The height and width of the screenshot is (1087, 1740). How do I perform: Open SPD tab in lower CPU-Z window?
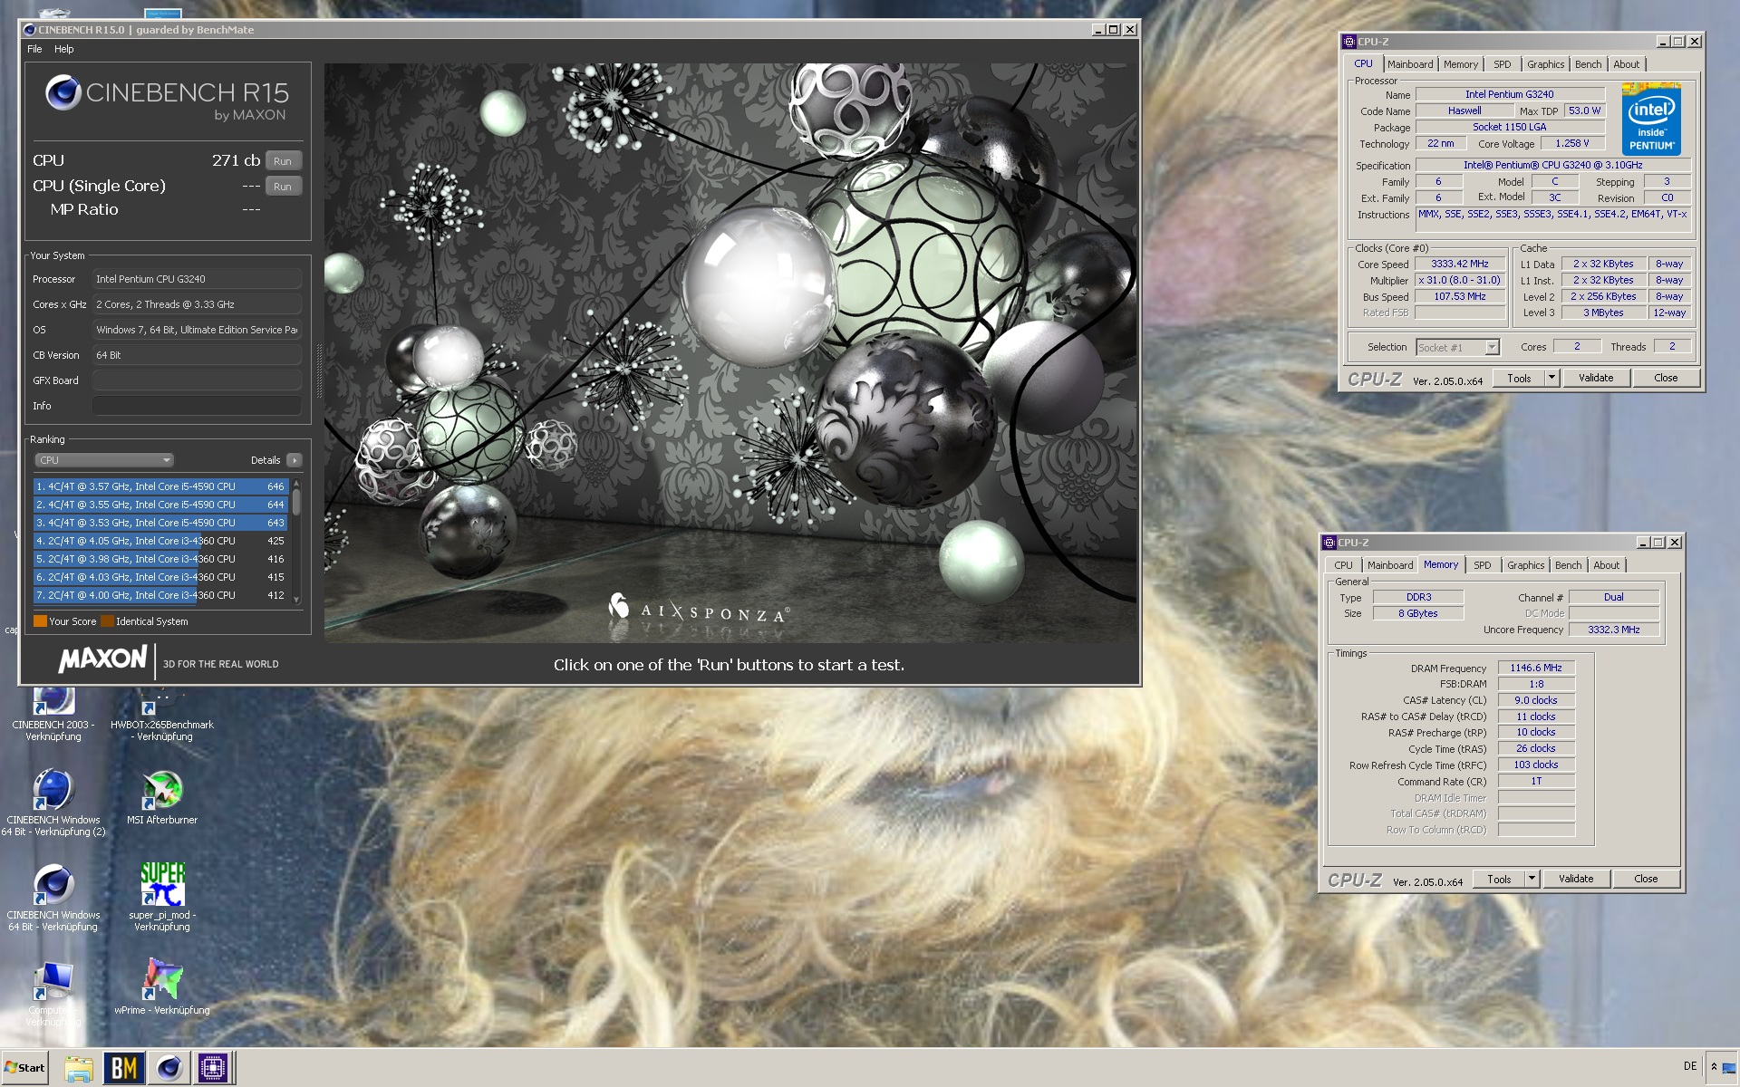[1482, 565]
